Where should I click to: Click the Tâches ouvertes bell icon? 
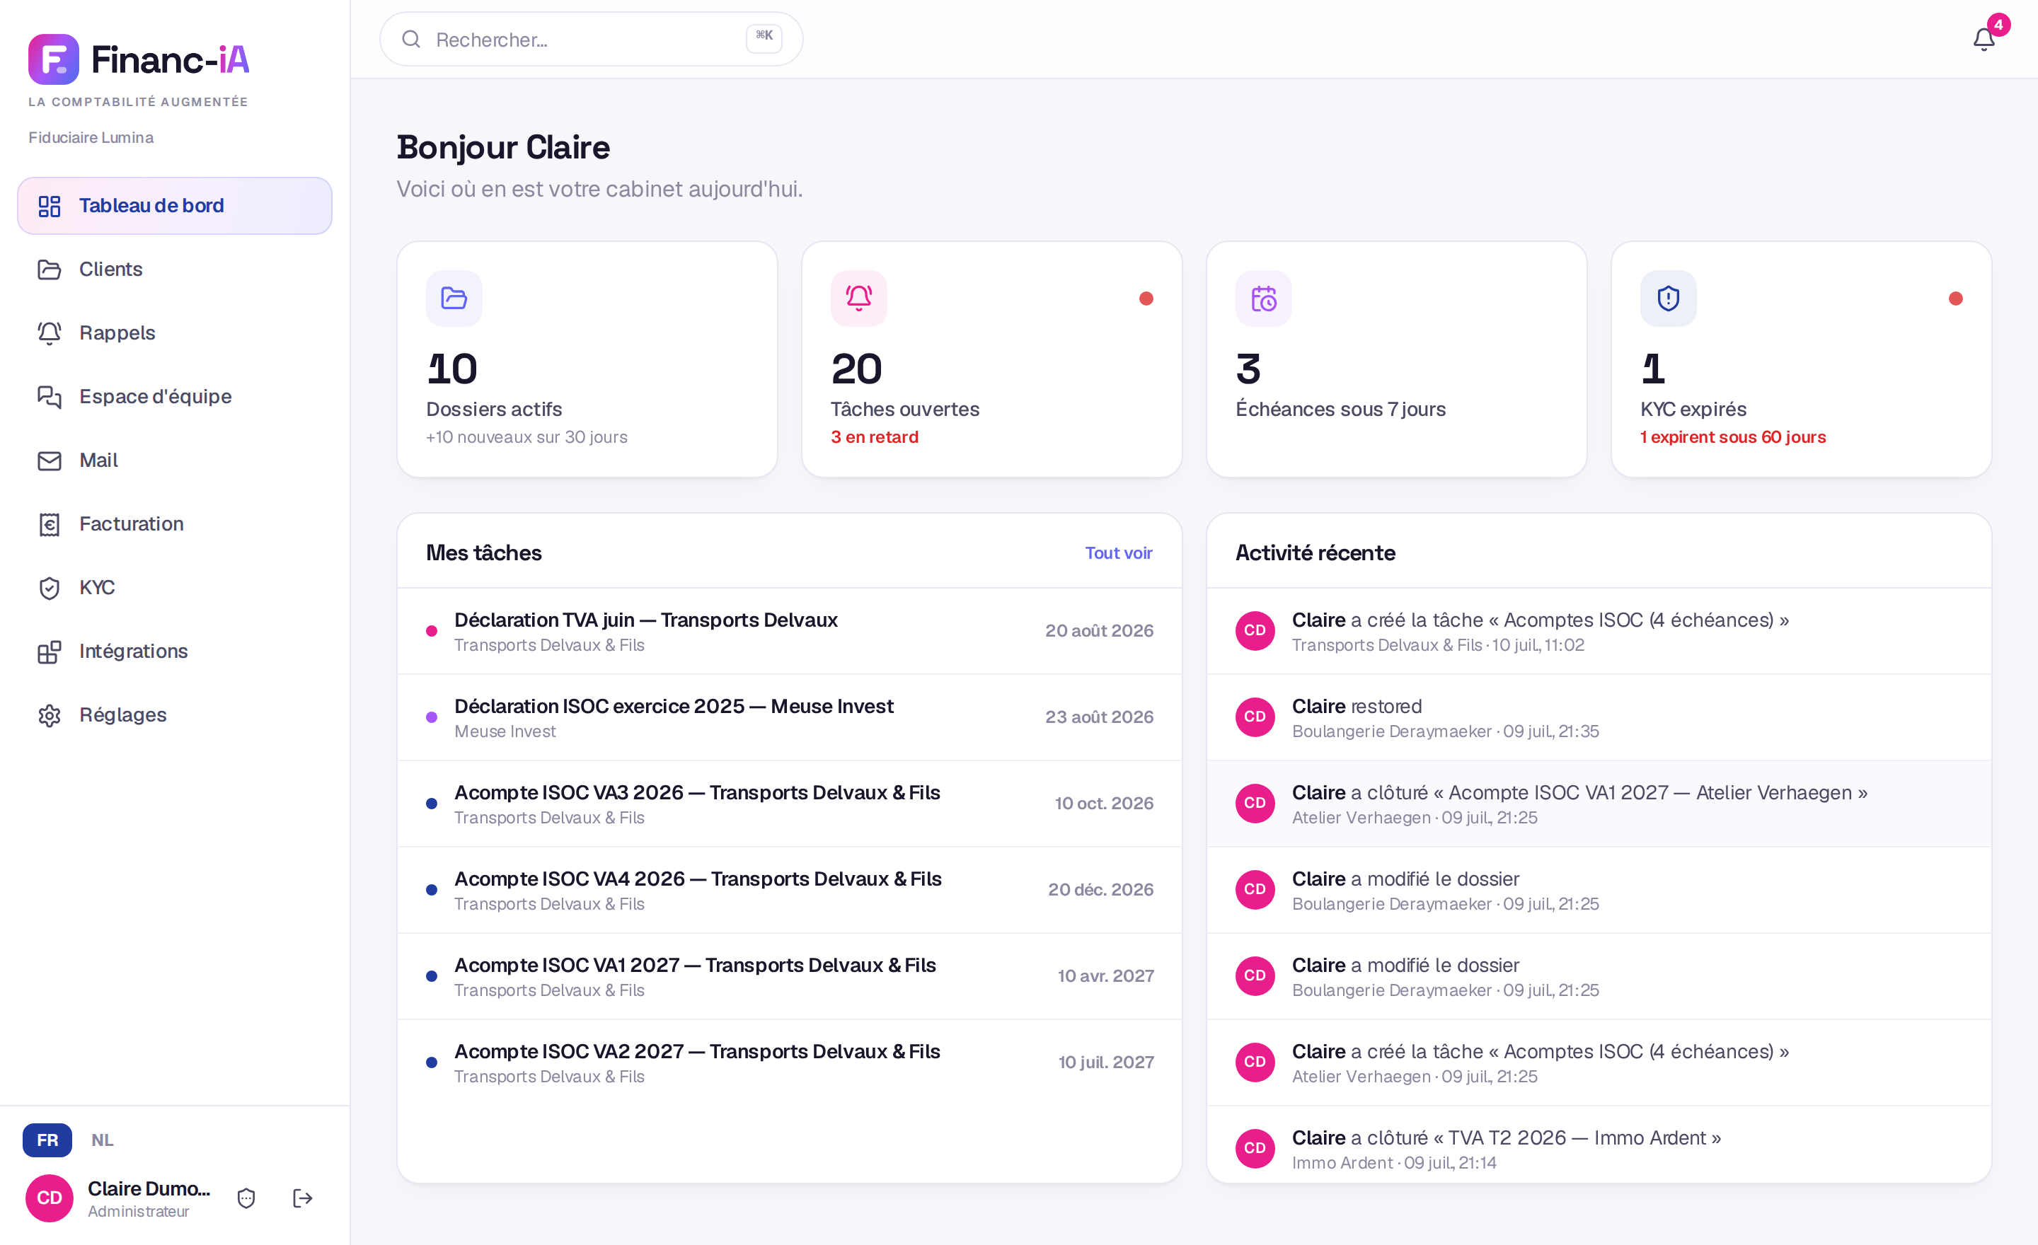coord(858,299)
